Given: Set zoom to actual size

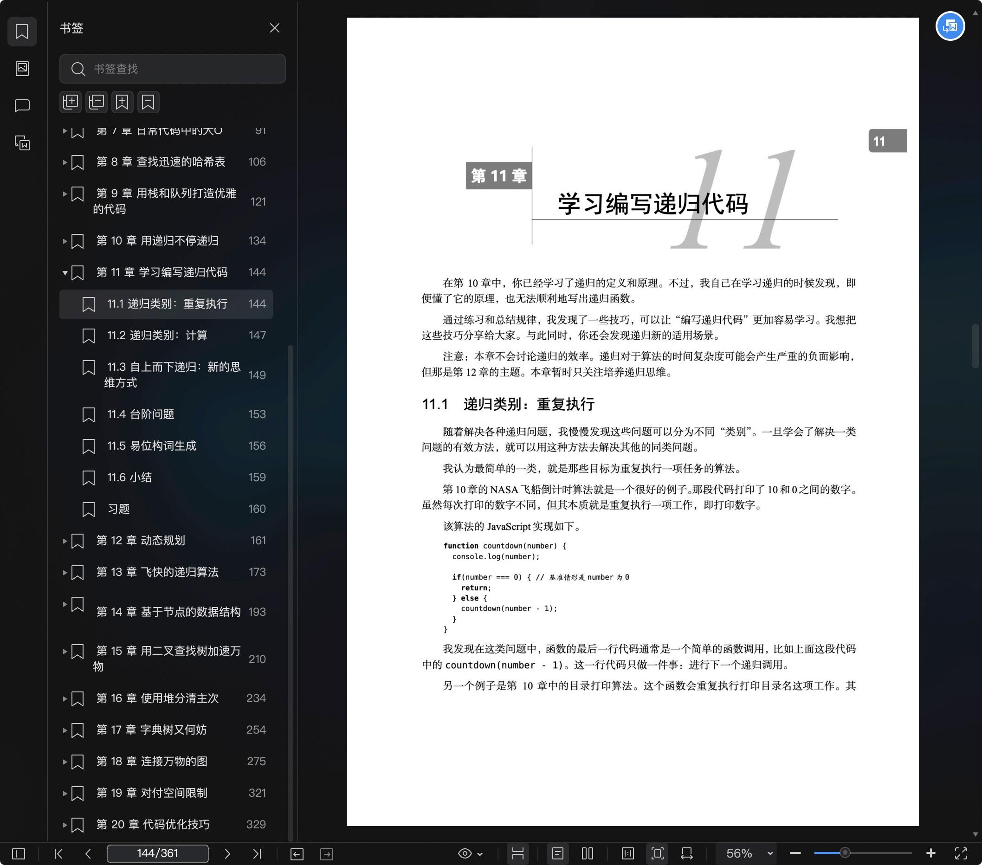Looking at the screenshot, I should click(627, 853).
